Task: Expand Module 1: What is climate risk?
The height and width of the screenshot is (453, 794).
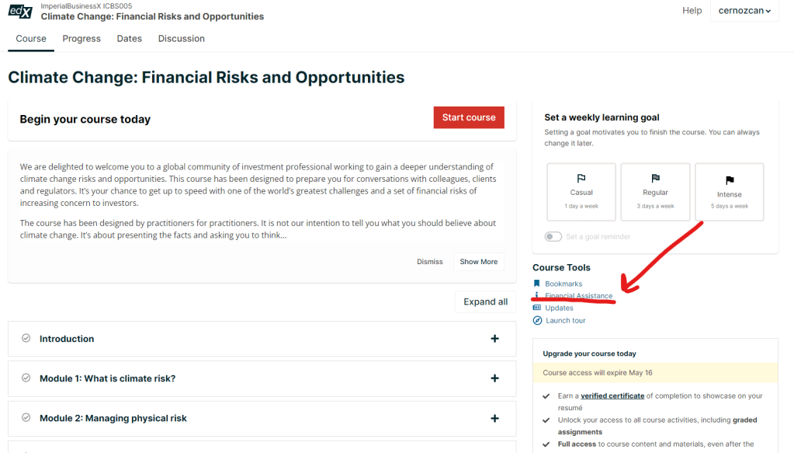Action: pyautogui.click(x=494, y=378)
